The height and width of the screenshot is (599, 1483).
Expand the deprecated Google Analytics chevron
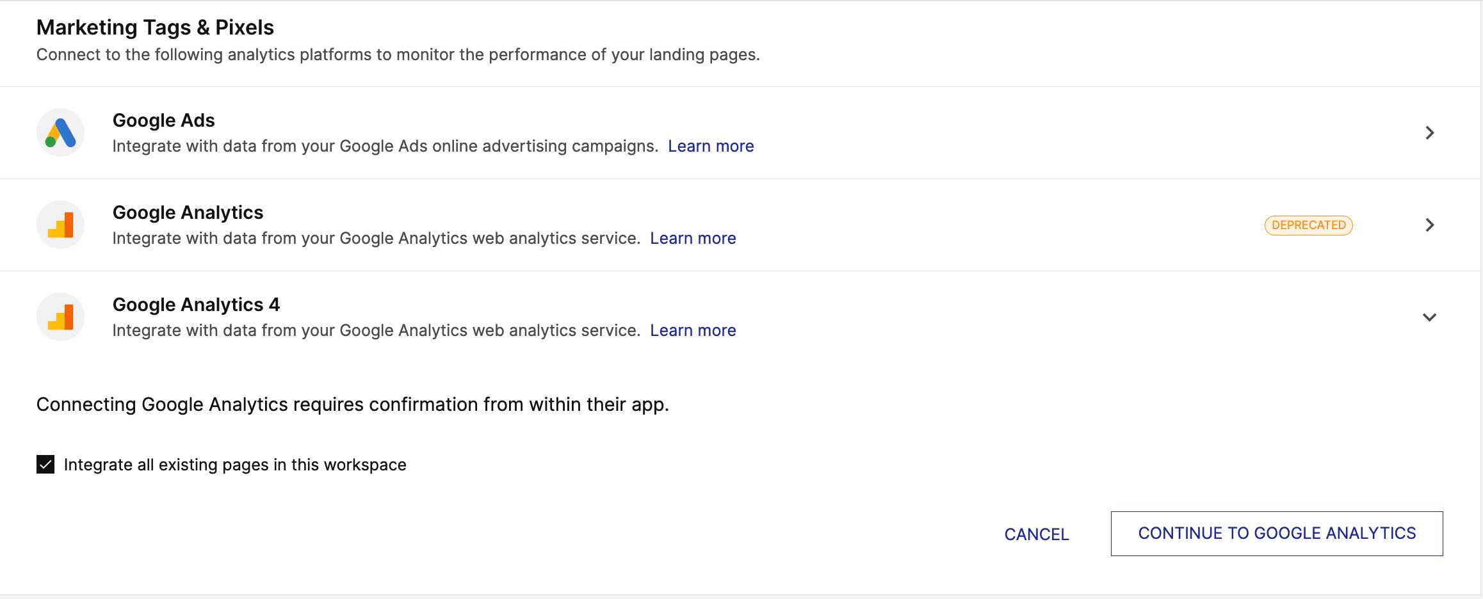[1429, 225]
